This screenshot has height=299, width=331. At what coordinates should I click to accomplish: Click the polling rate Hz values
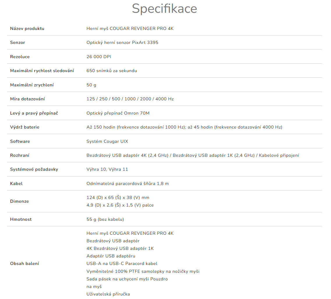tap(130, 99)
